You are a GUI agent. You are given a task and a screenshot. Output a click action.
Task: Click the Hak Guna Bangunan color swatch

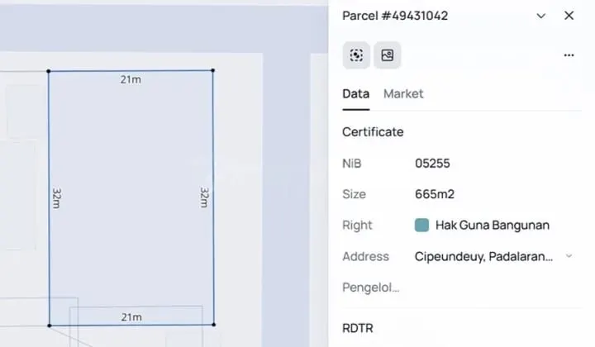[x=421, y=225]
